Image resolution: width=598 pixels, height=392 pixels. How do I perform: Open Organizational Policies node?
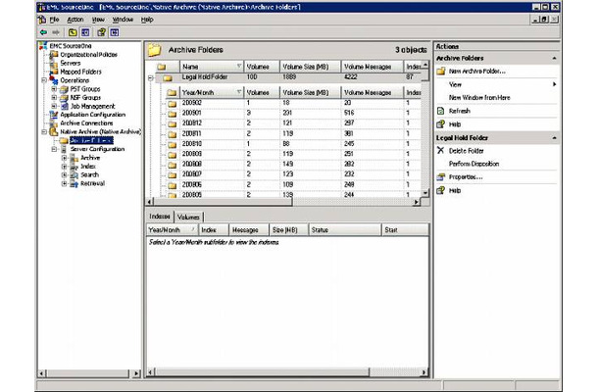click(x=89, y=55)
